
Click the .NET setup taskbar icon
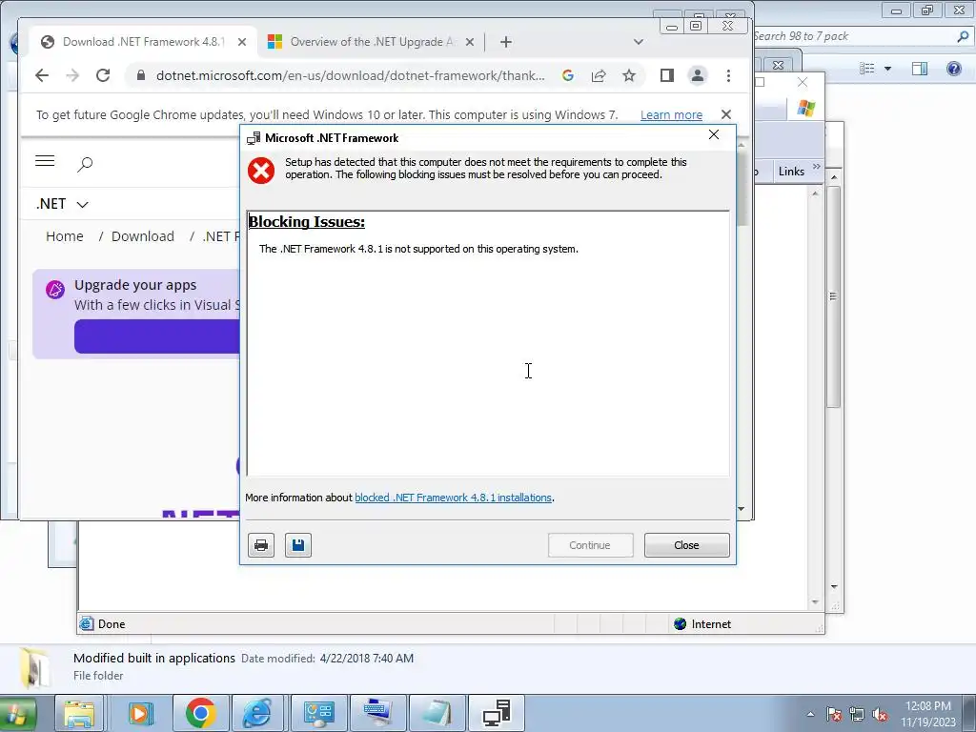pos(497,713)
